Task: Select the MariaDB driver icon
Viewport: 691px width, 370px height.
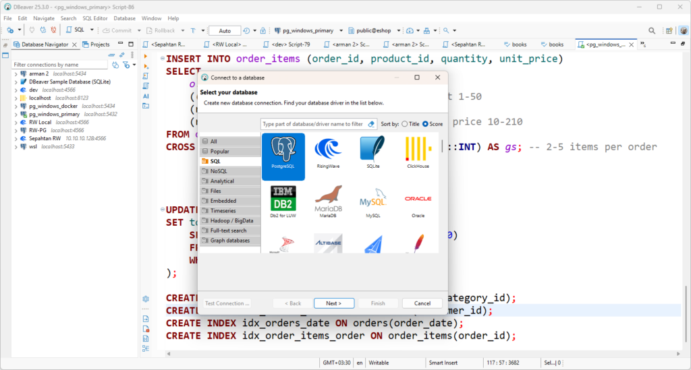Action: [x=328, y=202]
